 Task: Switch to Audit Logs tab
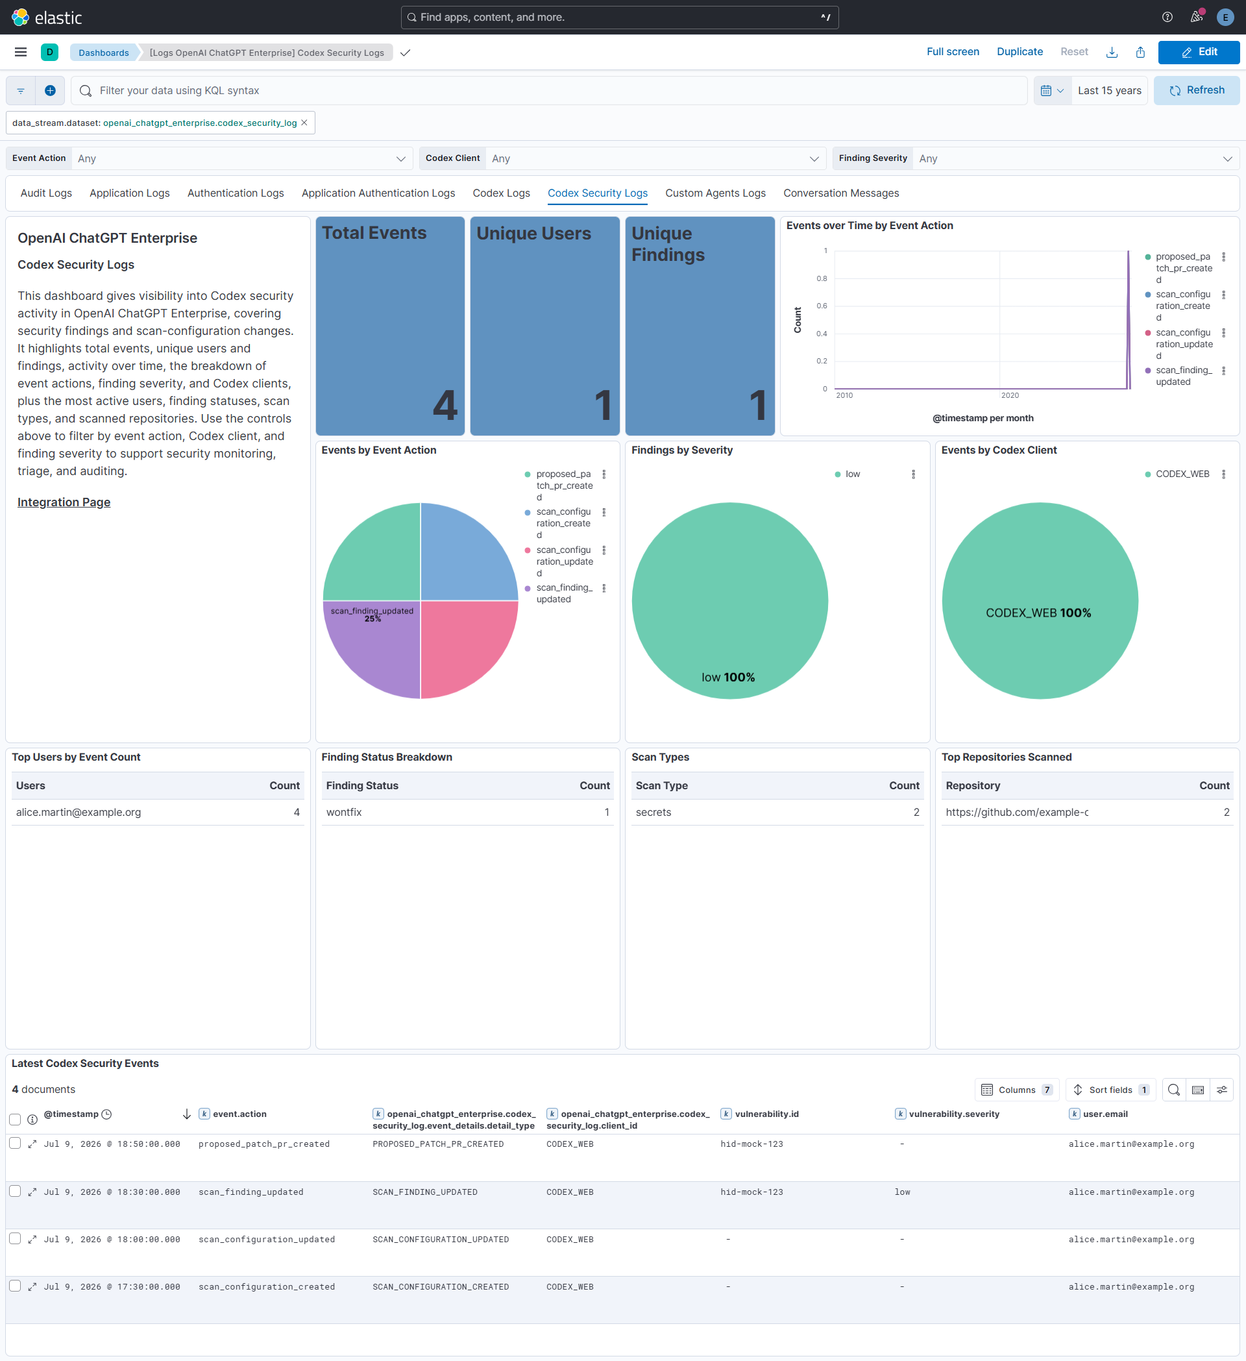[46, 193]
